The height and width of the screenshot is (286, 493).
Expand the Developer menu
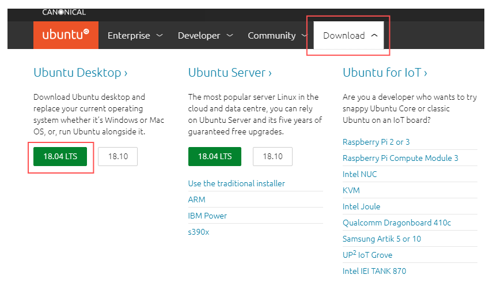[x=205, y=36]
